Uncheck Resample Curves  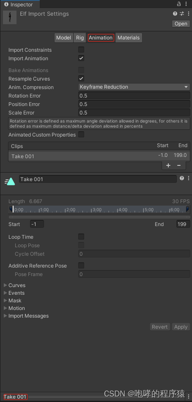[81, 78]
